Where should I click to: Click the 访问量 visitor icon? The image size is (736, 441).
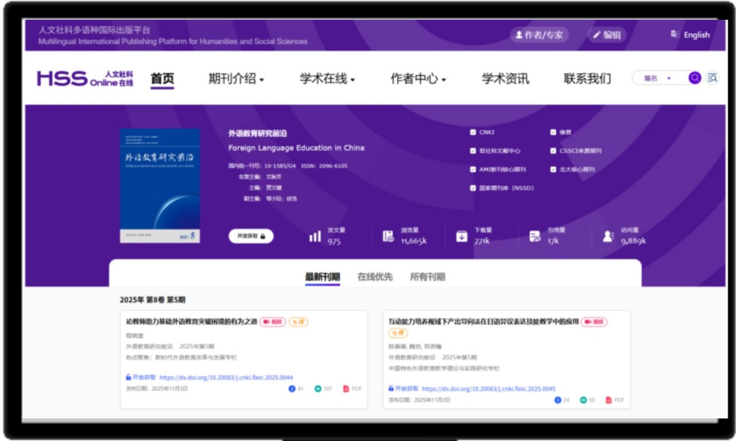click(x=608, y=236)
